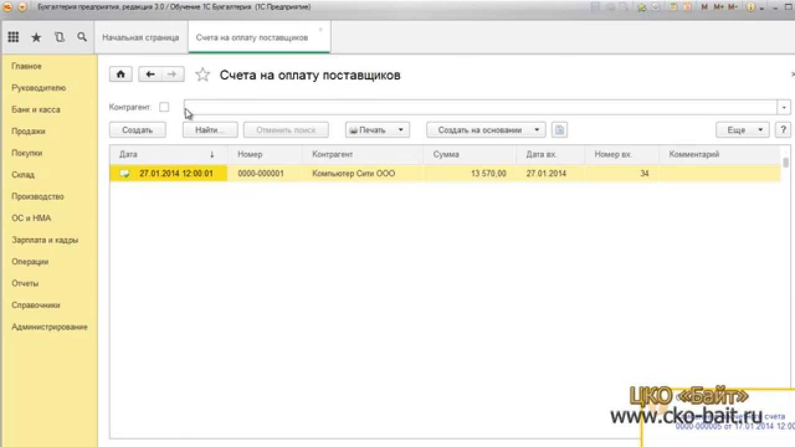Click the Создать button

(x=137, y=130)
